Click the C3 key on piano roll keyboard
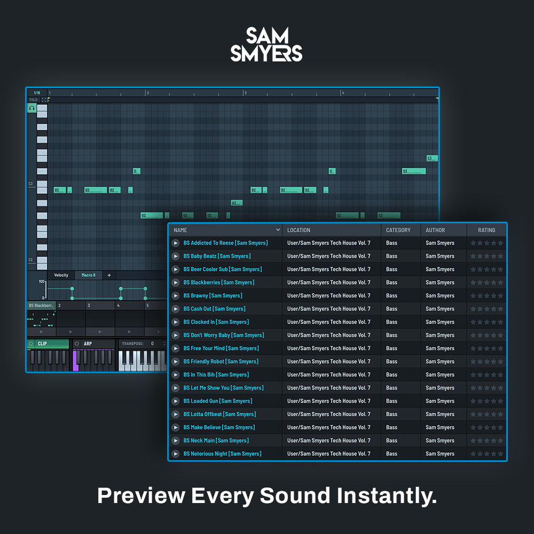This screenshot has width=534, height=534. pos(42,184)
